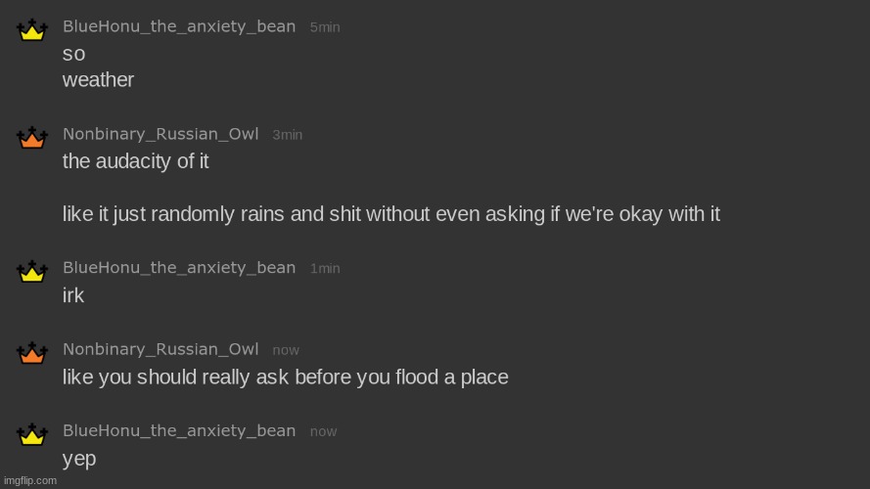Click the BlueHonu_the_anxiety_bean username above "irk"

click(x=179, y=268)
